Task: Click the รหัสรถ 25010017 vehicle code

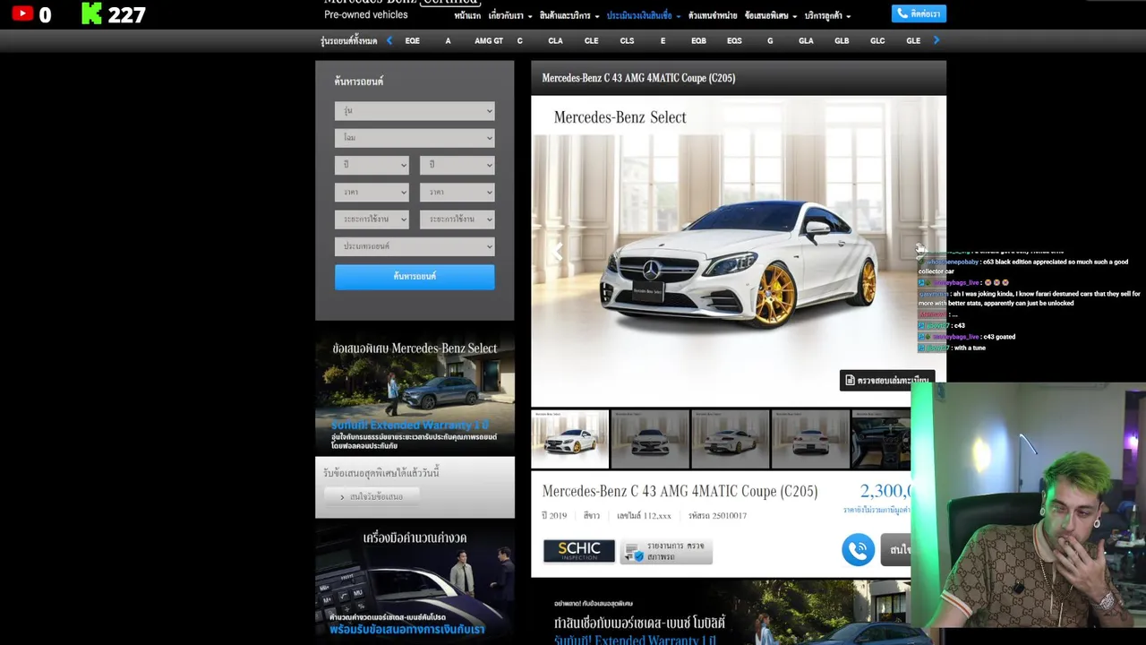Action: 717,516
